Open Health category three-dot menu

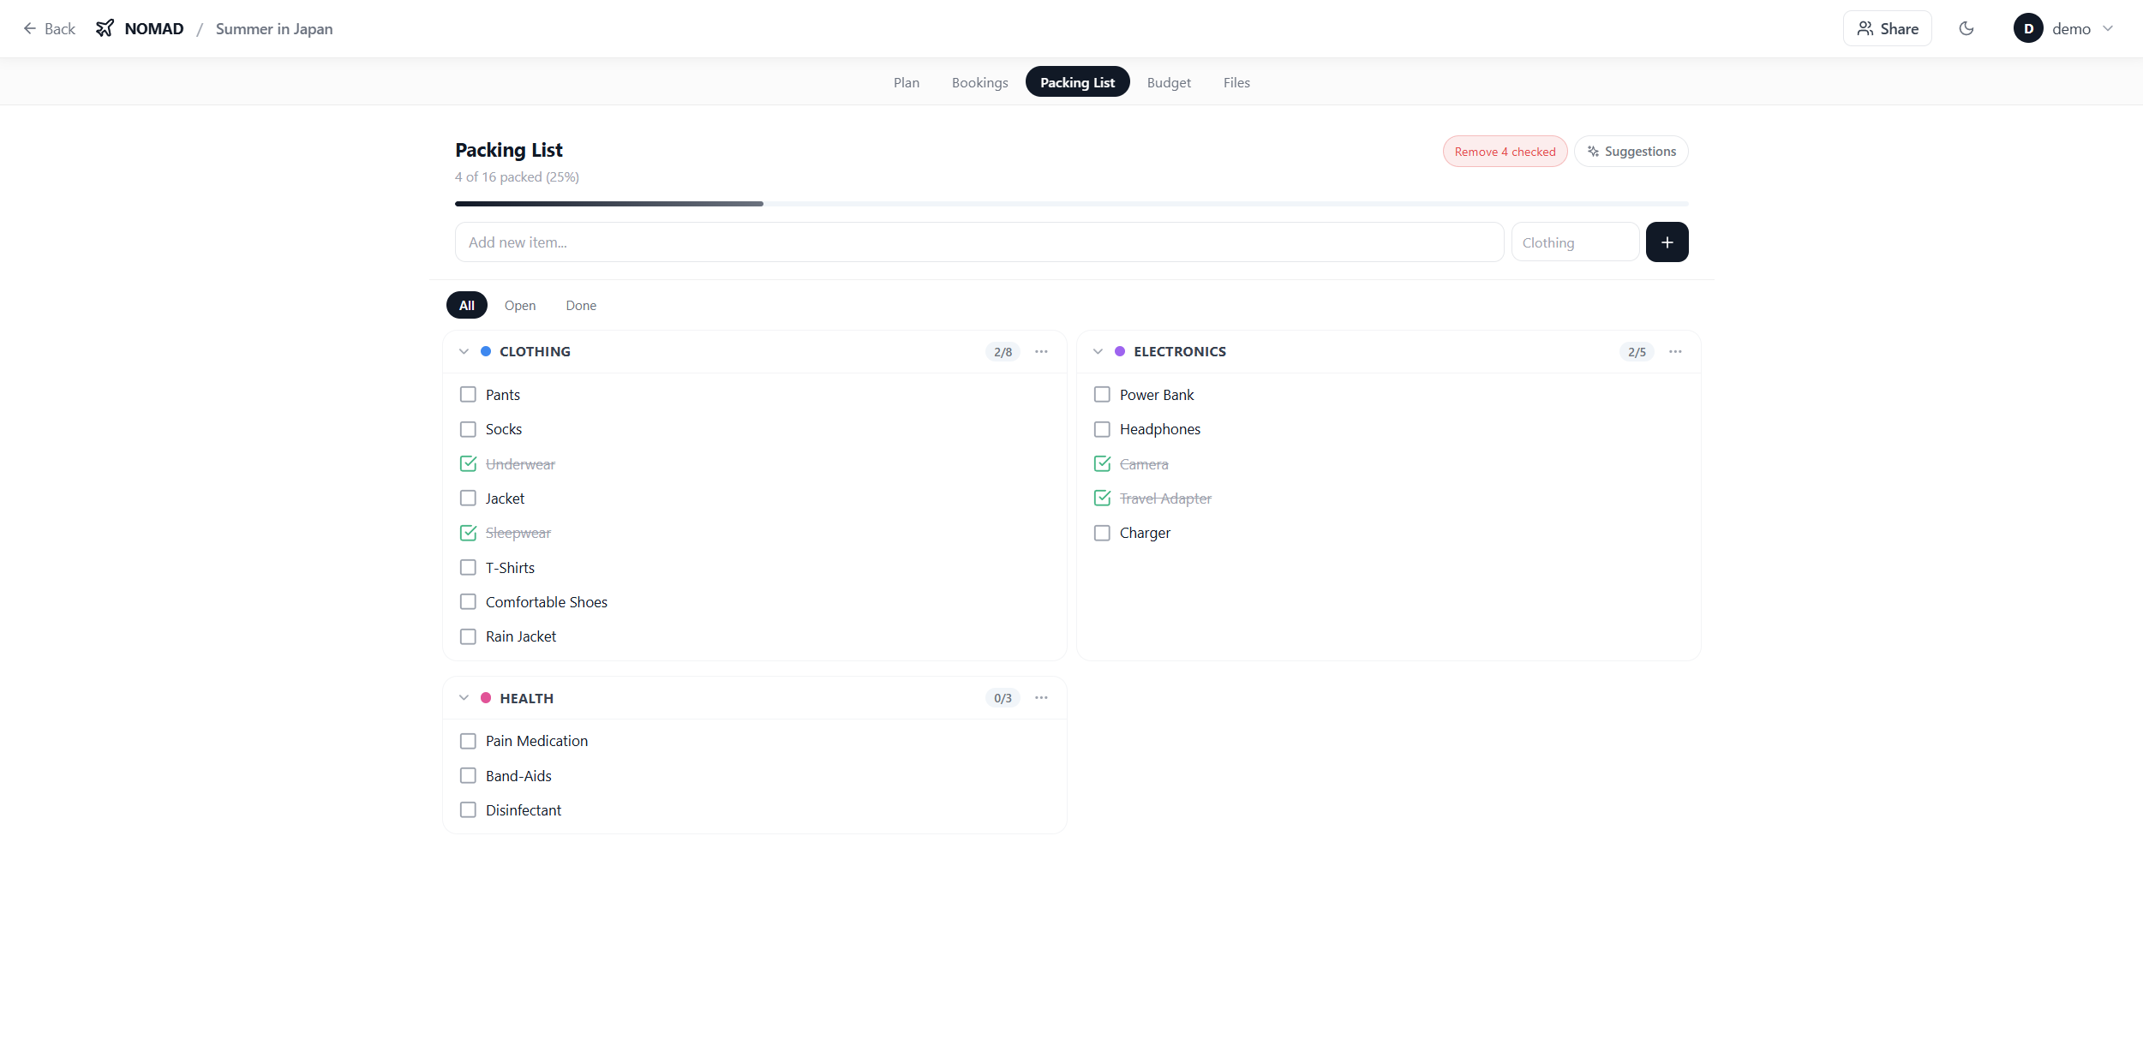point(1041,698)
